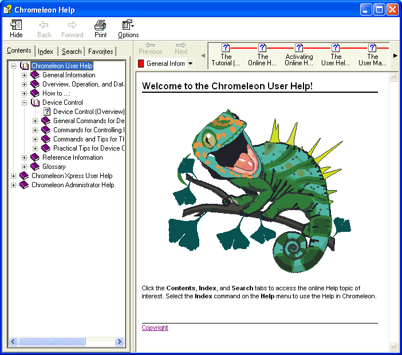Viewport: 402px width, 355px height.
Task: Select Practical Tips for Device label
Action: [x=89, y=148]
